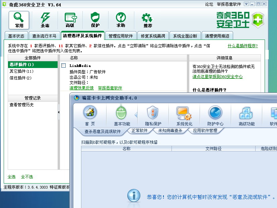The width and height of the screenshot is (277, 208).
Task: Select 信任插件 (2) list item
Action: pos(33,78)
